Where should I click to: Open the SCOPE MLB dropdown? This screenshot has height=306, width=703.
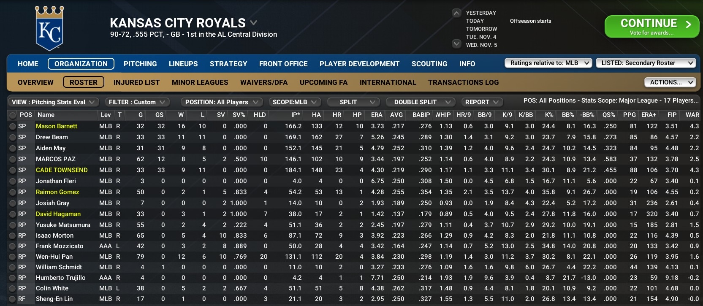[295, 102]
